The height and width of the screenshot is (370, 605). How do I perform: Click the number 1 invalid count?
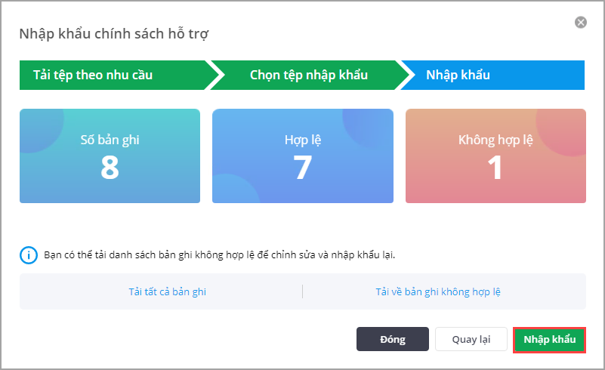495,168
